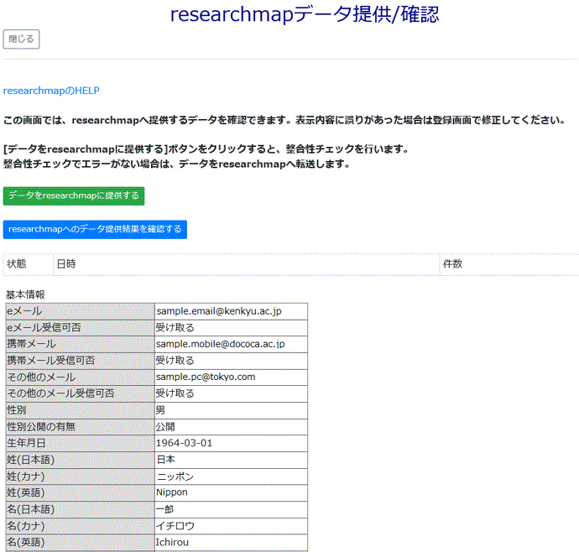Click the 姓(英語) label cell
This screenshot has height=552, width=579.
coord(80,492)
